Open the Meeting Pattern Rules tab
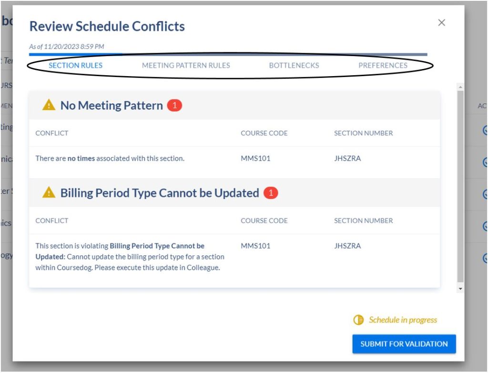488x373 pixels. (x=186, y=66)
